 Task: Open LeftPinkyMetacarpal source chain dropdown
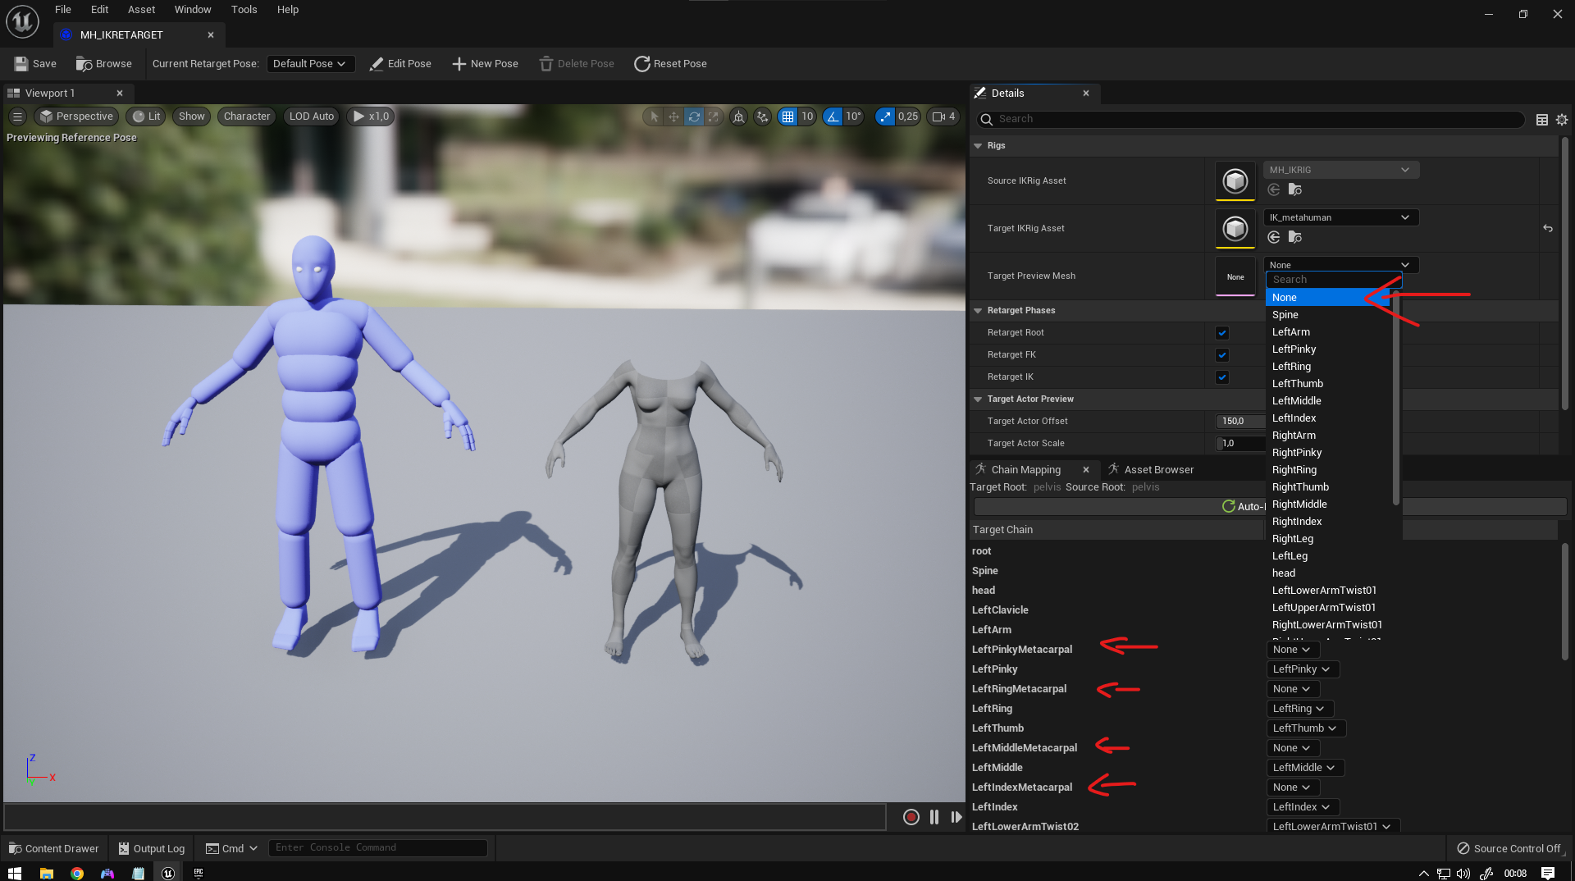[1292, 650]
